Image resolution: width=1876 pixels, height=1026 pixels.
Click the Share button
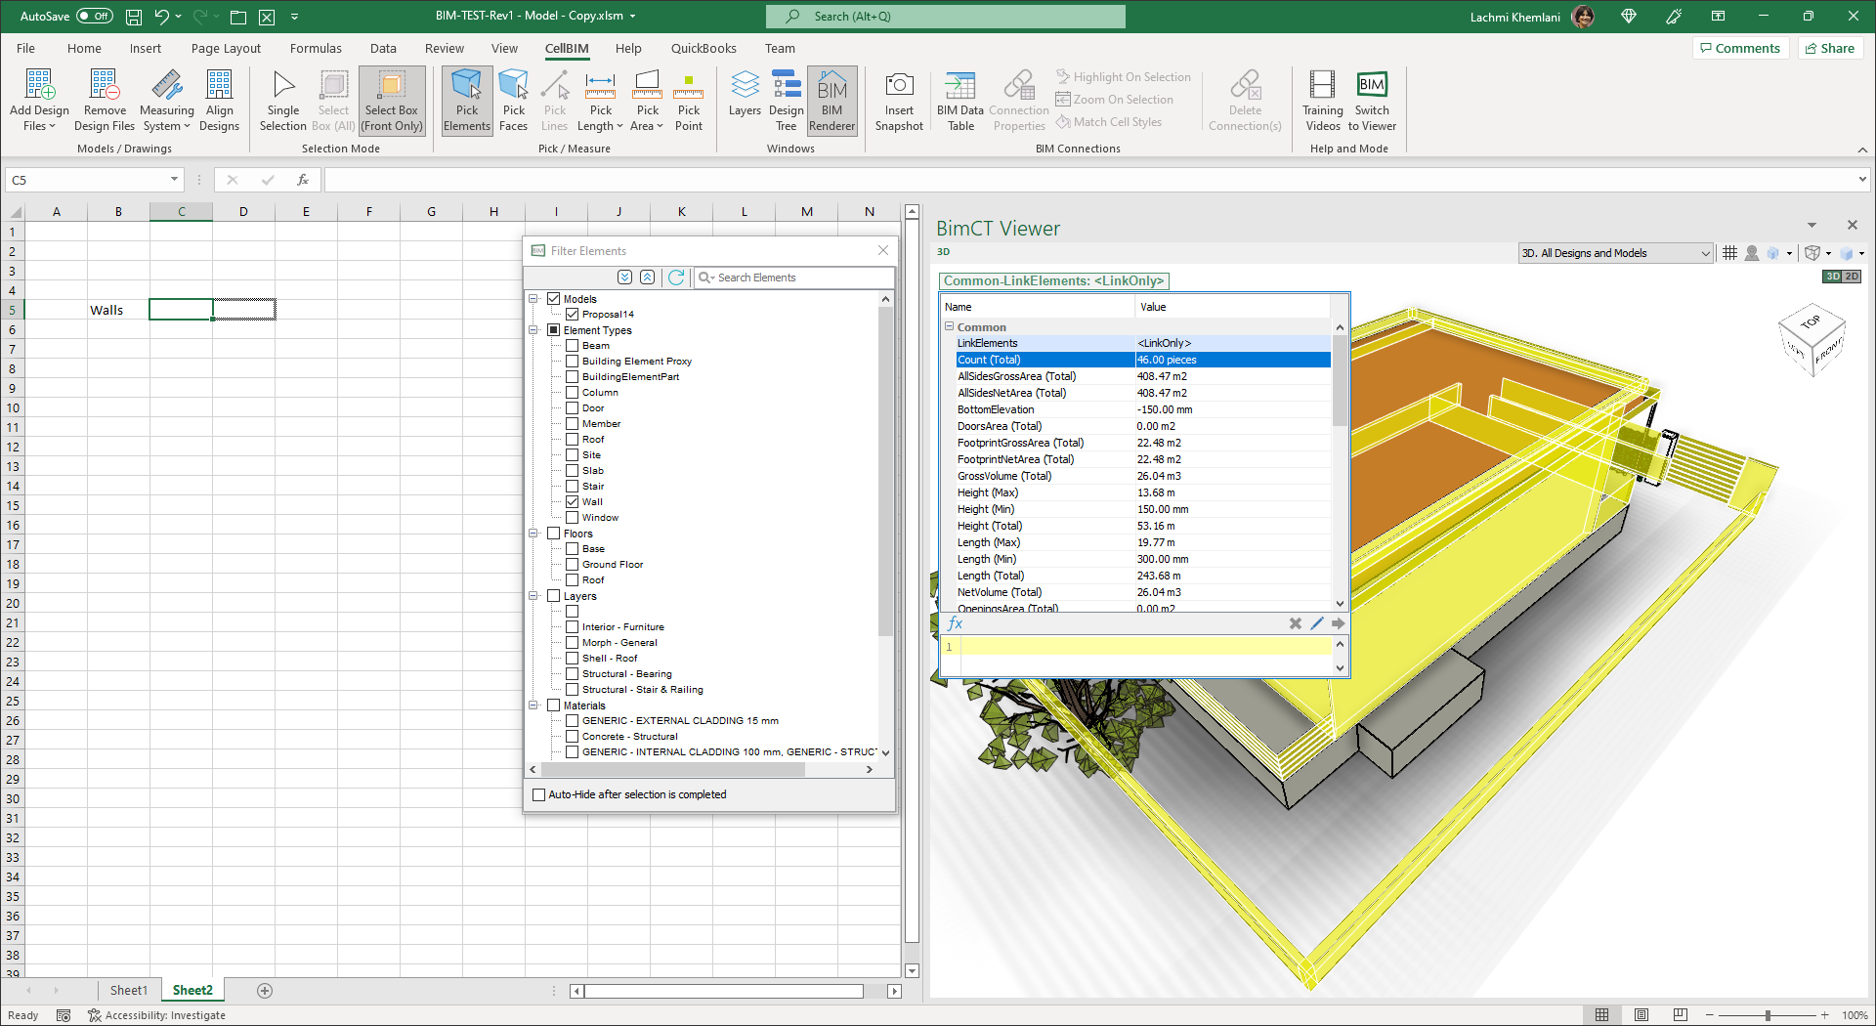pos(1829,49)
